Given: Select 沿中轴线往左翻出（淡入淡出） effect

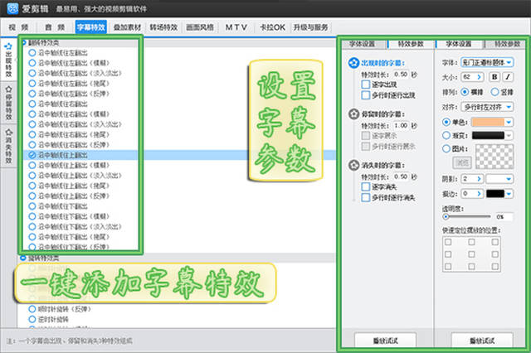Looking at the screenshot, I should [x=75, y=73].
